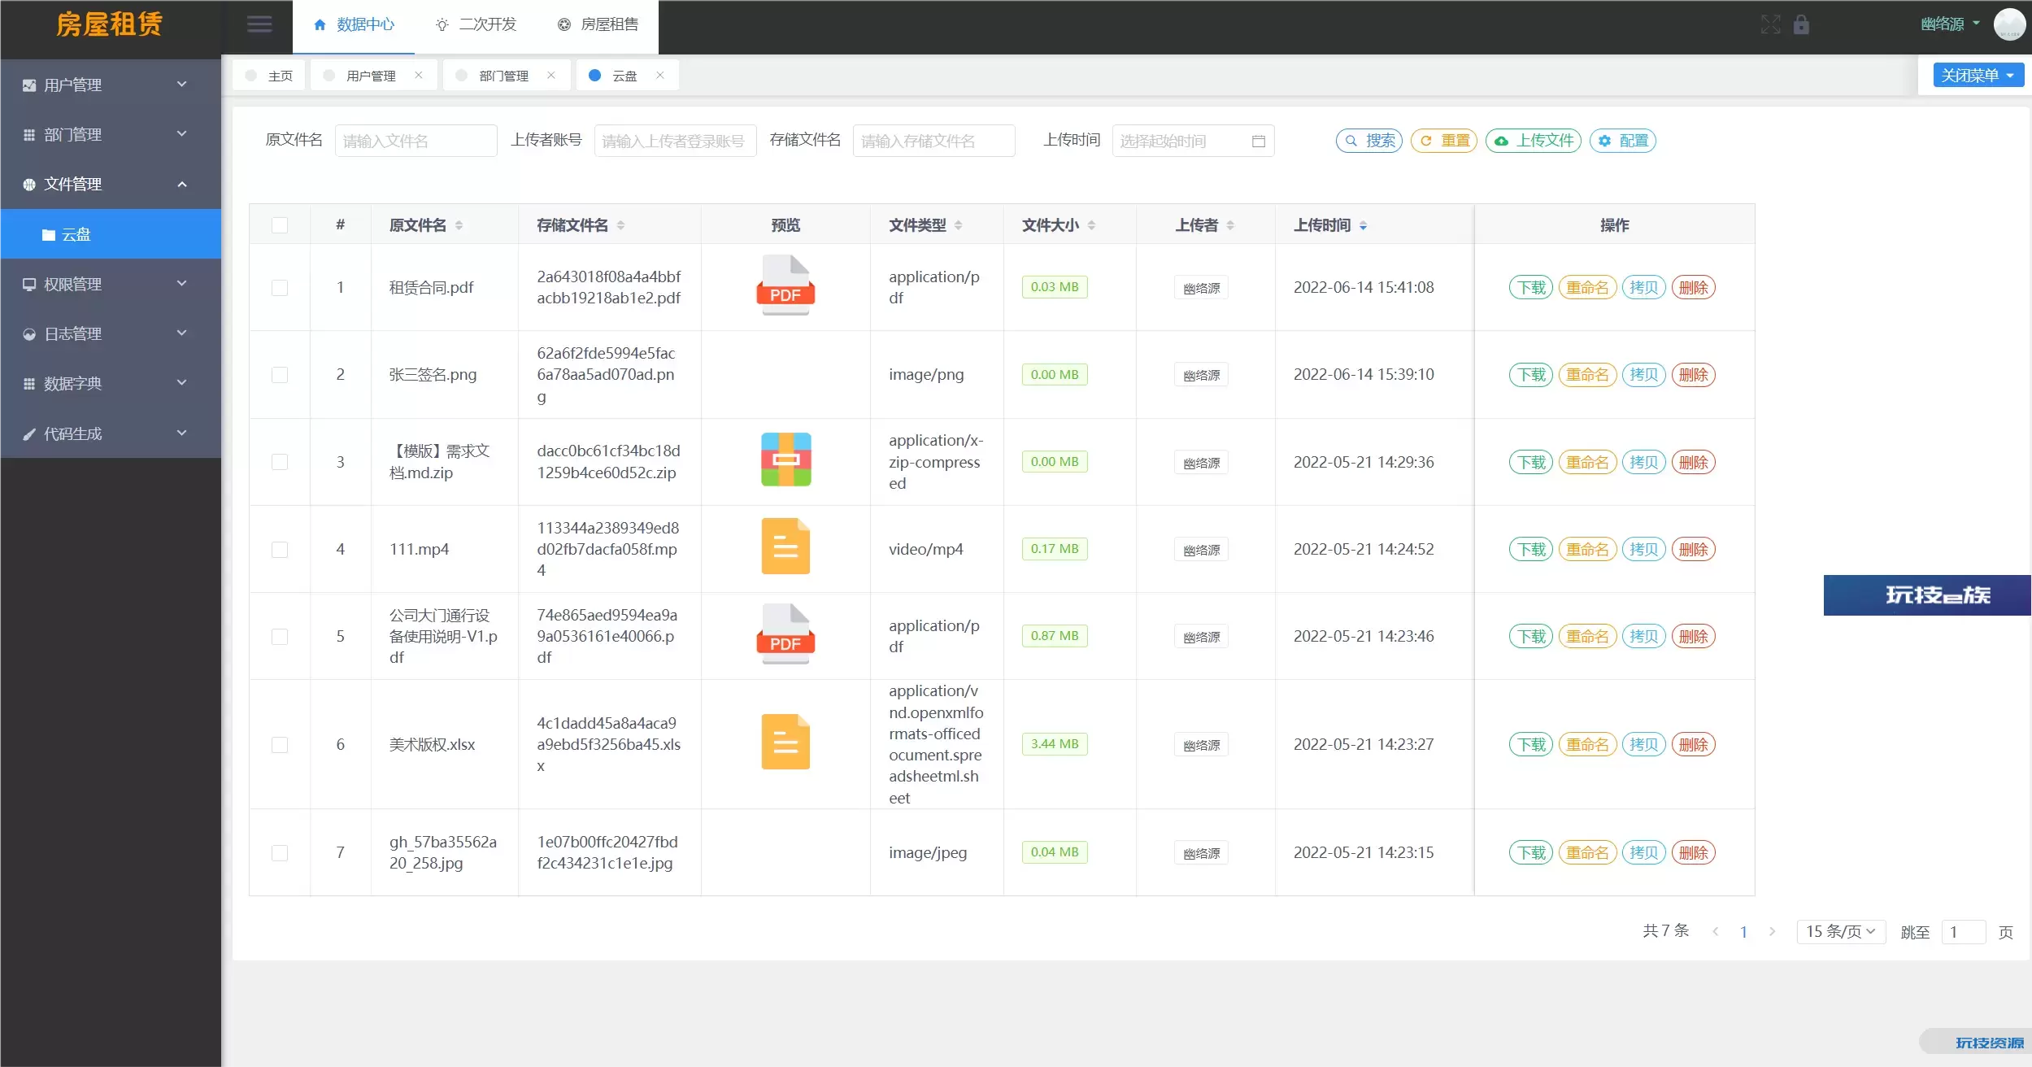Click the 上传文件 upload button
Image resolution: width=2032 pixels, height=1067 pixels.
tap(1534, 141)
